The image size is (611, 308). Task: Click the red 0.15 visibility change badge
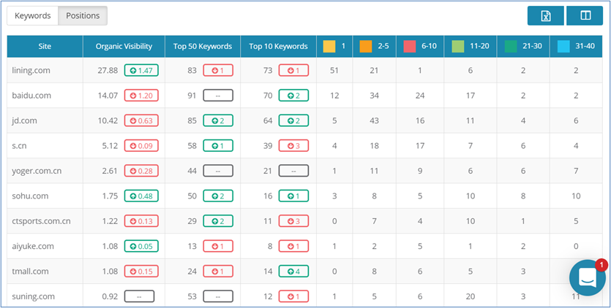click(x=141, y=271)
